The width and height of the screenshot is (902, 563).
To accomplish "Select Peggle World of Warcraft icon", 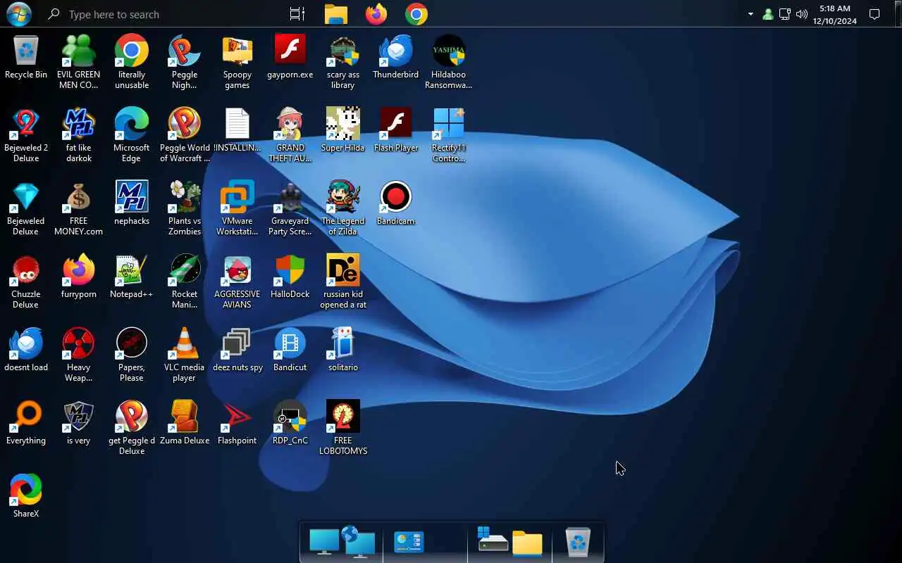I will [185, 135].
